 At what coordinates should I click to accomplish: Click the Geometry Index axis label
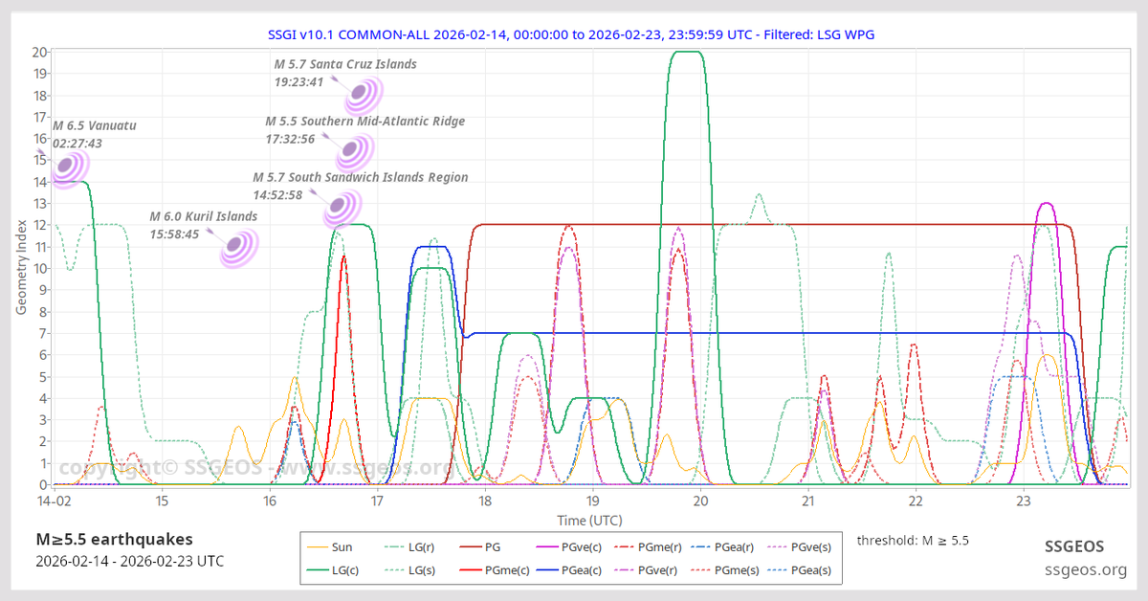click(21, 267)
